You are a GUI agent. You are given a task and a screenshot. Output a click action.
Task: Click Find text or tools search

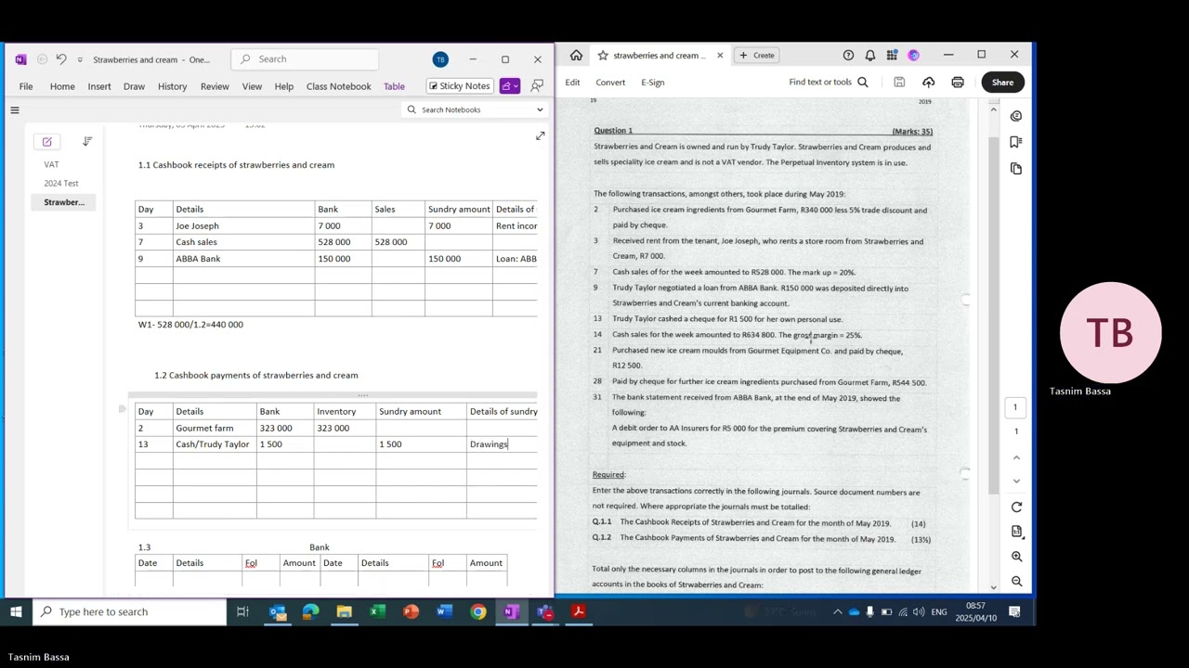(x=828, y=83)
